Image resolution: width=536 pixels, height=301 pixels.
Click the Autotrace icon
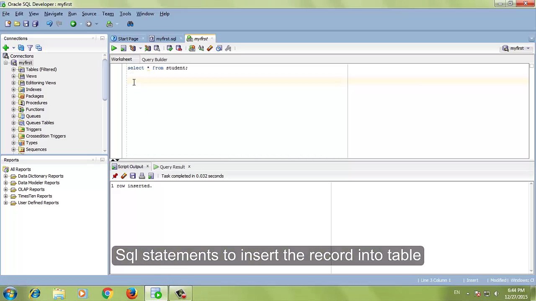(x=148, y=48)
